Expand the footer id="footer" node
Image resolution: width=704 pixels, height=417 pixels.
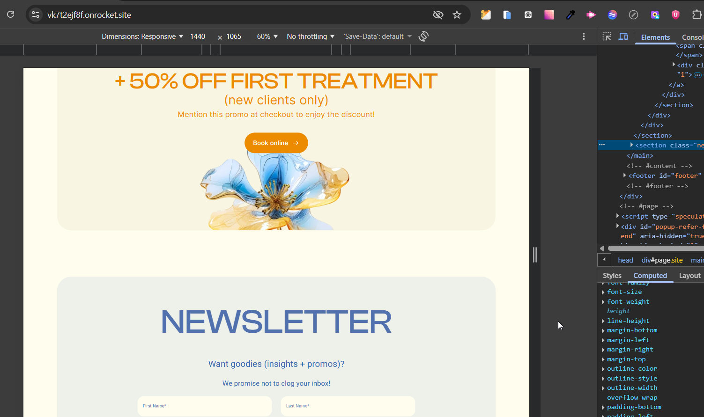pyautogui.click(x=624, y=176)
